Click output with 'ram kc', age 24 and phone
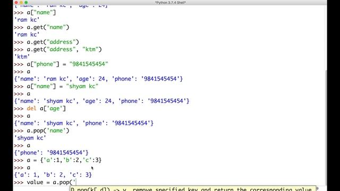This screenshot has width=340, height=191. tap(98, 79)
